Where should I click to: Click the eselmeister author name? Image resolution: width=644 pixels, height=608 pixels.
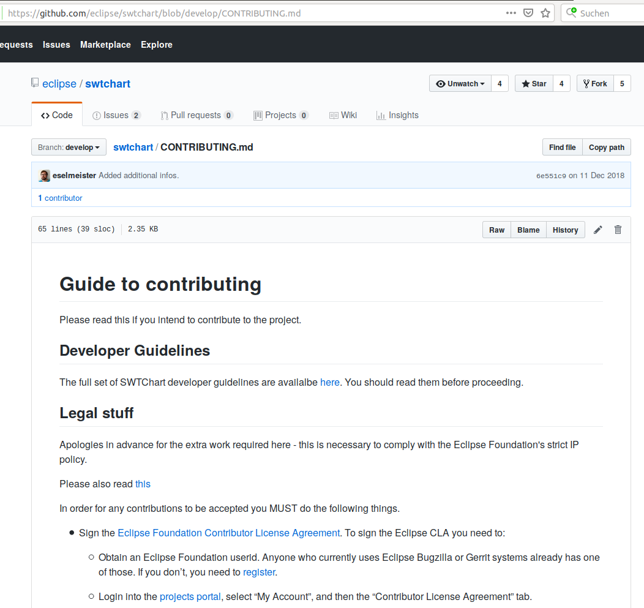tap(74, 175)
